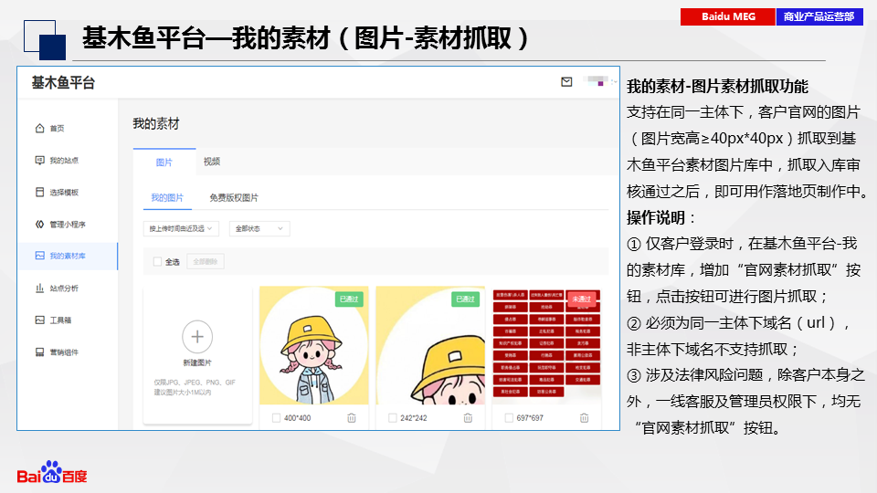This screenshot has height=493, width=877.
Task: Open the 400*400 girl image thumbnail
Action: click(313, 345)
